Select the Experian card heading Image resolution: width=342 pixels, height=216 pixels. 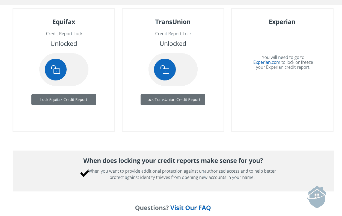pyautogui.click(x=282, y=22)
